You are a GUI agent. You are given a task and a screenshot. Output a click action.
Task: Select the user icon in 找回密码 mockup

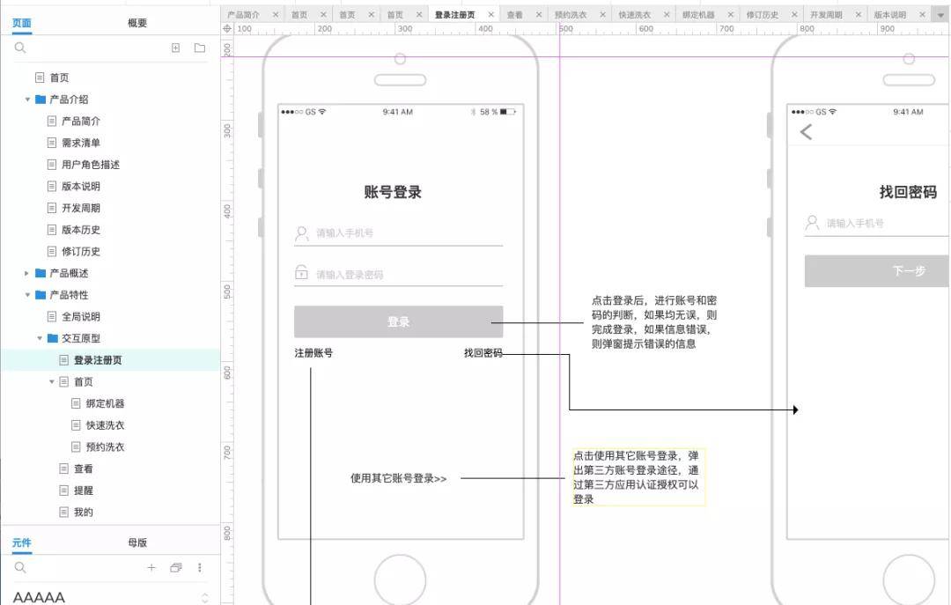(812, 223)
